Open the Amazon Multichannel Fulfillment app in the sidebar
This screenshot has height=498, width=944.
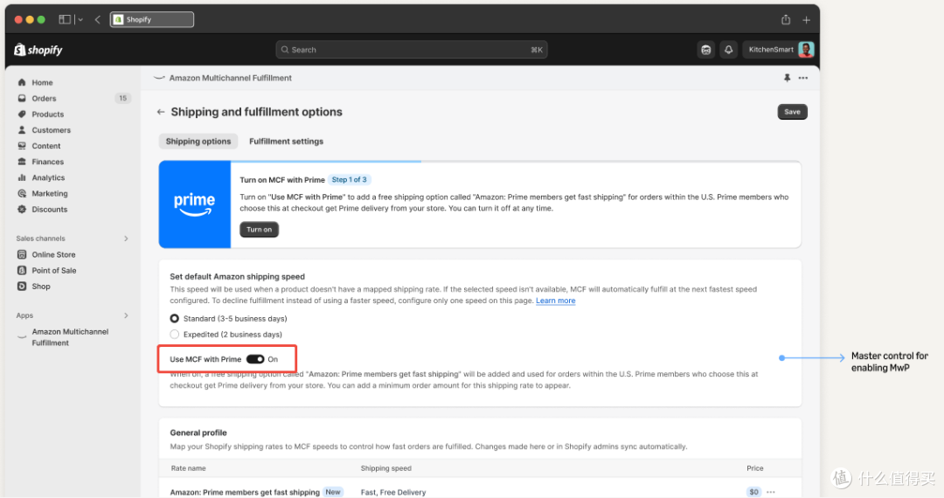pyautogui.click(x=70, y=337)
